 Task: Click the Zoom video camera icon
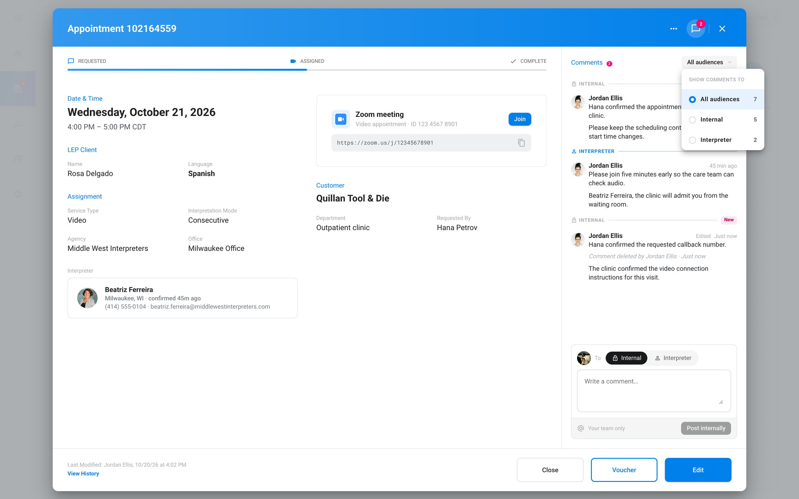[x=341, y=119]
